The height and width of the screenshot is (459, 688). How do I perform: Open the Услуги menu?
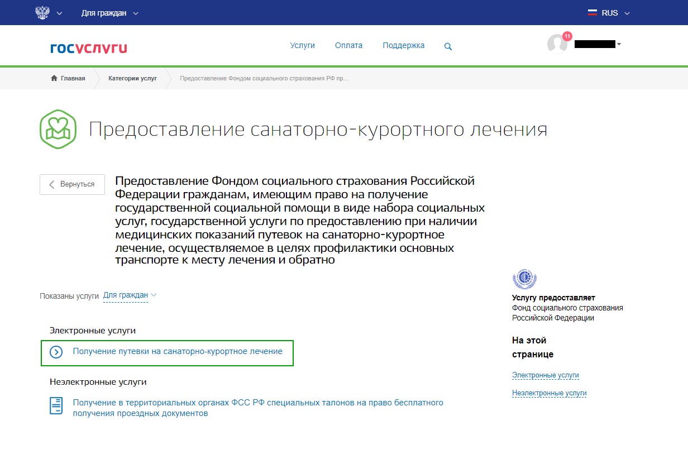(x=303, y=45)
